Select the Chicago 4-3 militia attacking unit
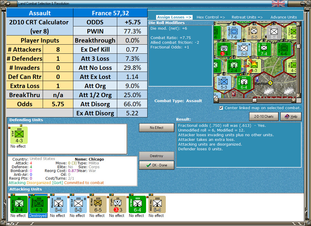Image resolution: width=311 pixels, height=226 pixels. [39, 205]
